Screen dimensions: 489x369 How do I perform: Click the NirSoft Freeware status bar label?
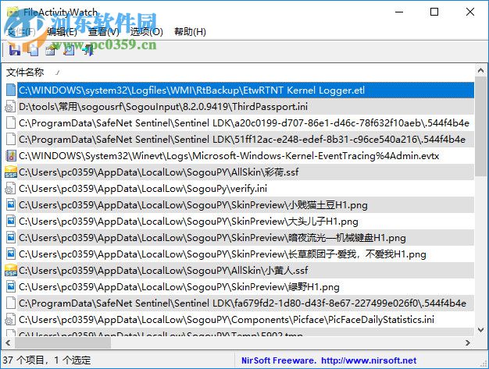(x=279, y=360)
